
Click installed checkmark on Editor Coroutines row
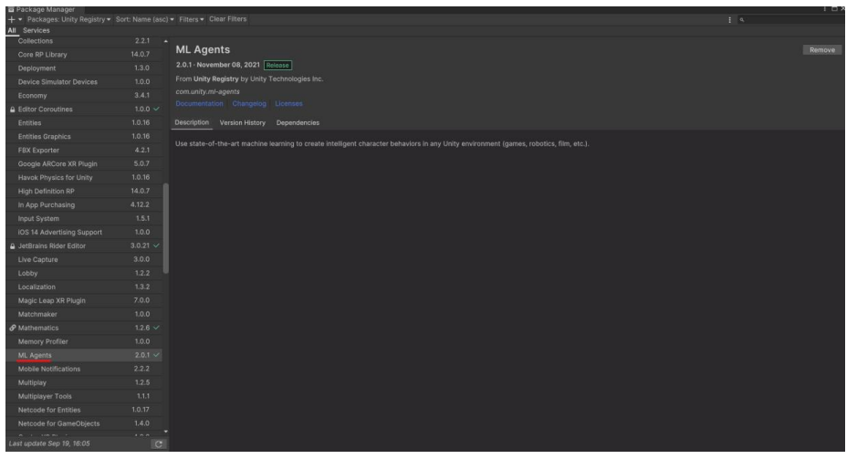point(156,110)
